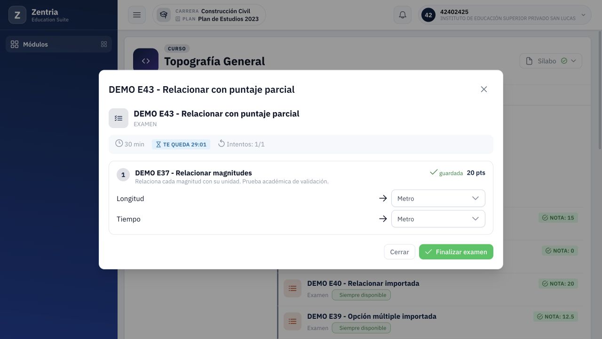Open Módulos in the sidebar
Viewport: 602px width, 339px height.
coord(59,44)
